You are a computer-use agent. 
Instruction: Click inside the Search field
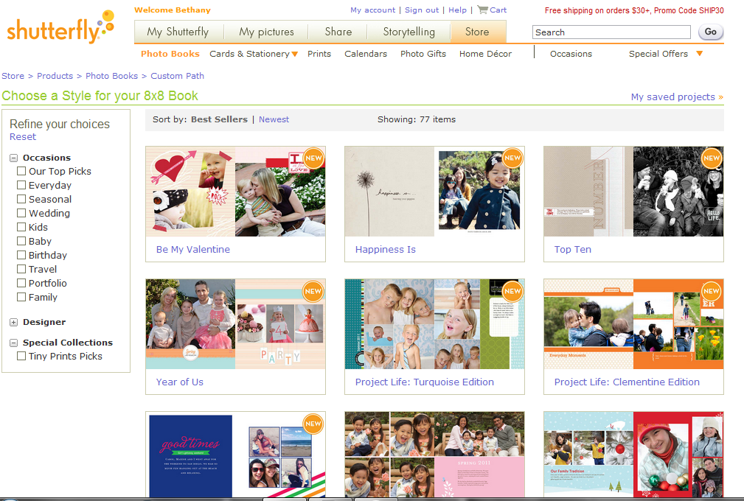pyautogui.click(x=611, y=32)
